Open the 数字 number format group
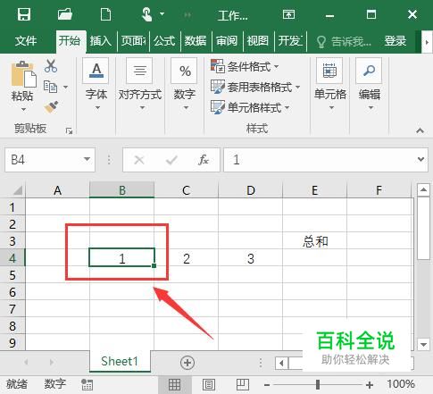The image size is (433, 394). (184, 84)
